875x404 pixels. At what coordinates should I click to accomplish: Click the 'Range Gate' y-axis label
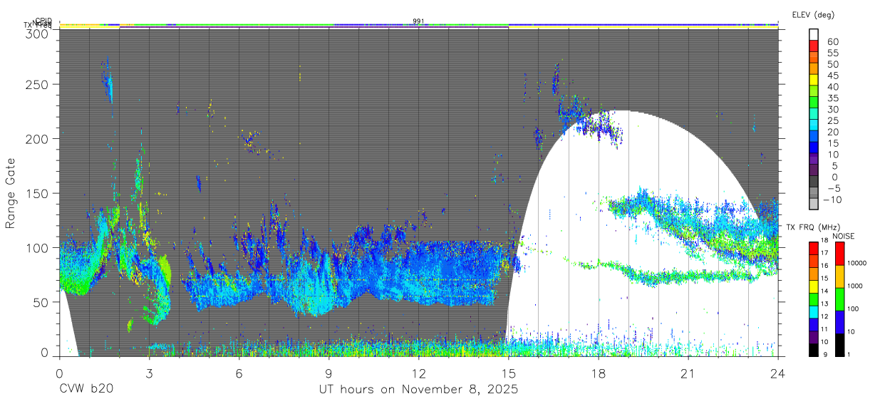tap(11, 192)
